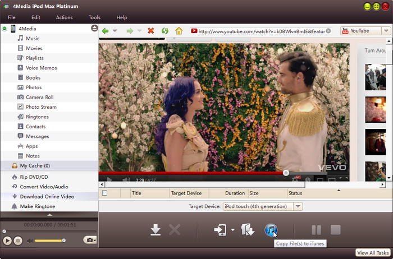Stop the current tasks
This screenshot has width=393, height=259.
(x=335, y=230)
